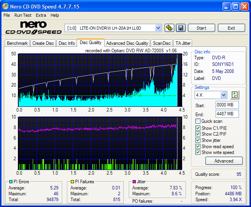Disable Show write speed checkbox

tap(198, 152)
